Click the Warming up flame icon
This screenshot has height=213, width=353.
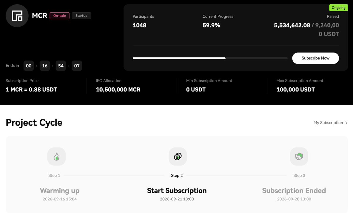click(56, 157)
